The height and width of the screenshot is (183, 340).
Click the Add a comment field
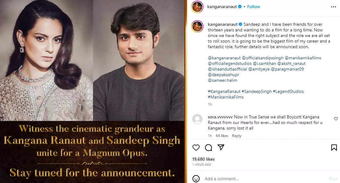pos(264,179)
